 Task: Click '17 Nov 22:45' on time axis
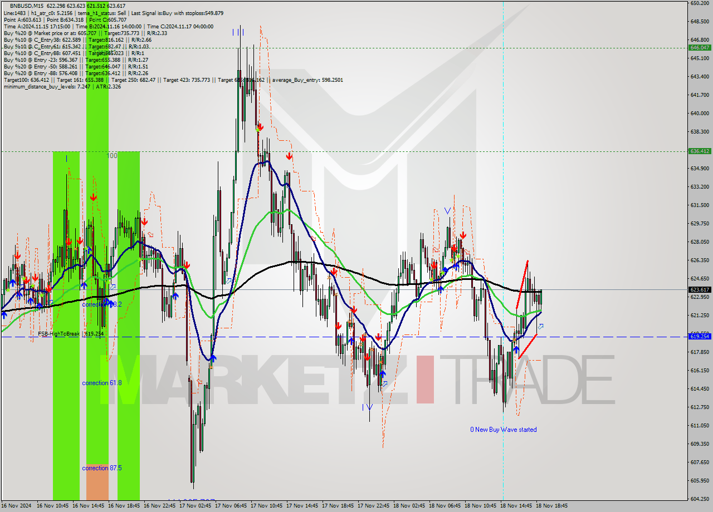[x=373, y=506]
